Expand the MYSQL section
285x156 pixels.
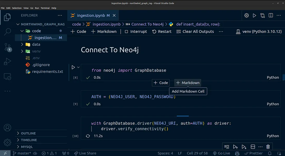(41, 147)
